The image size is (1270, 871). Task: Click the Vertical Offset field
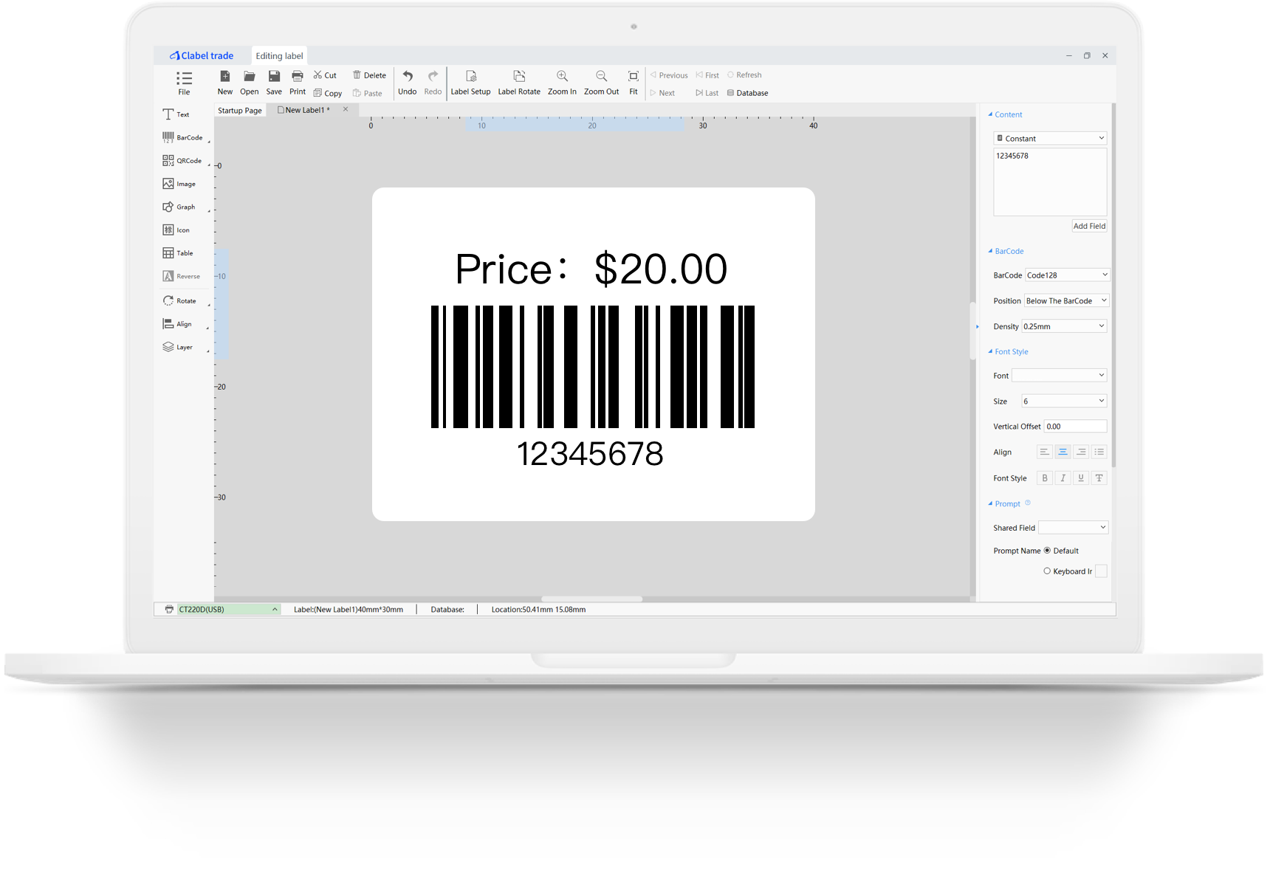tap(1075, 426)
